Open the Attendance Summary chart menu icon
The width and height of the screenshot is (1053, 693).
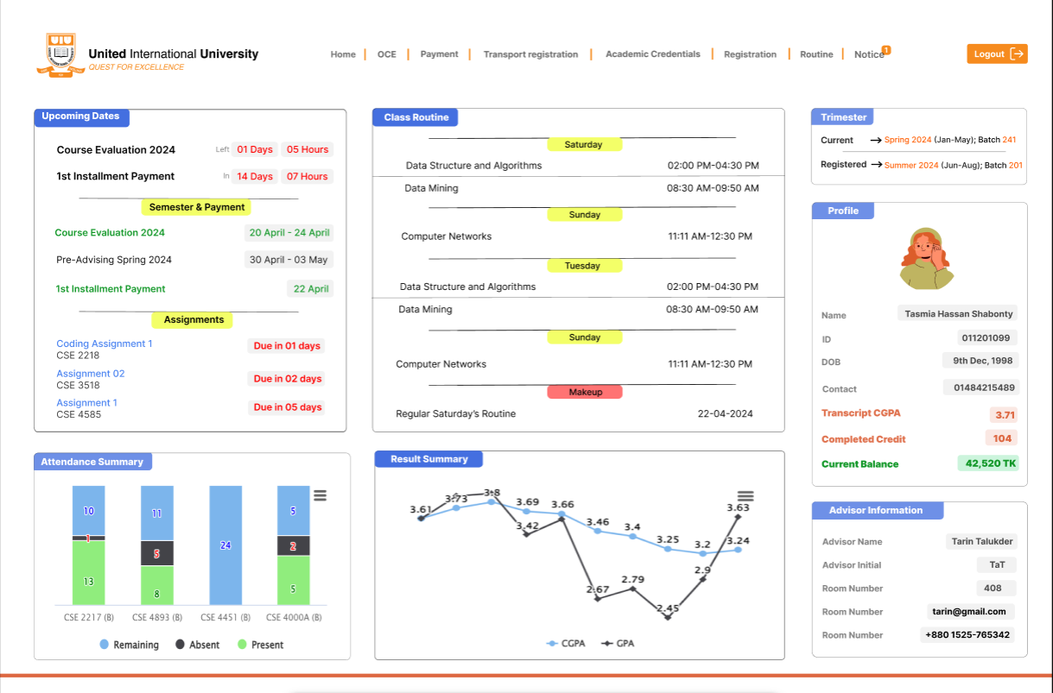coord(320,495)
